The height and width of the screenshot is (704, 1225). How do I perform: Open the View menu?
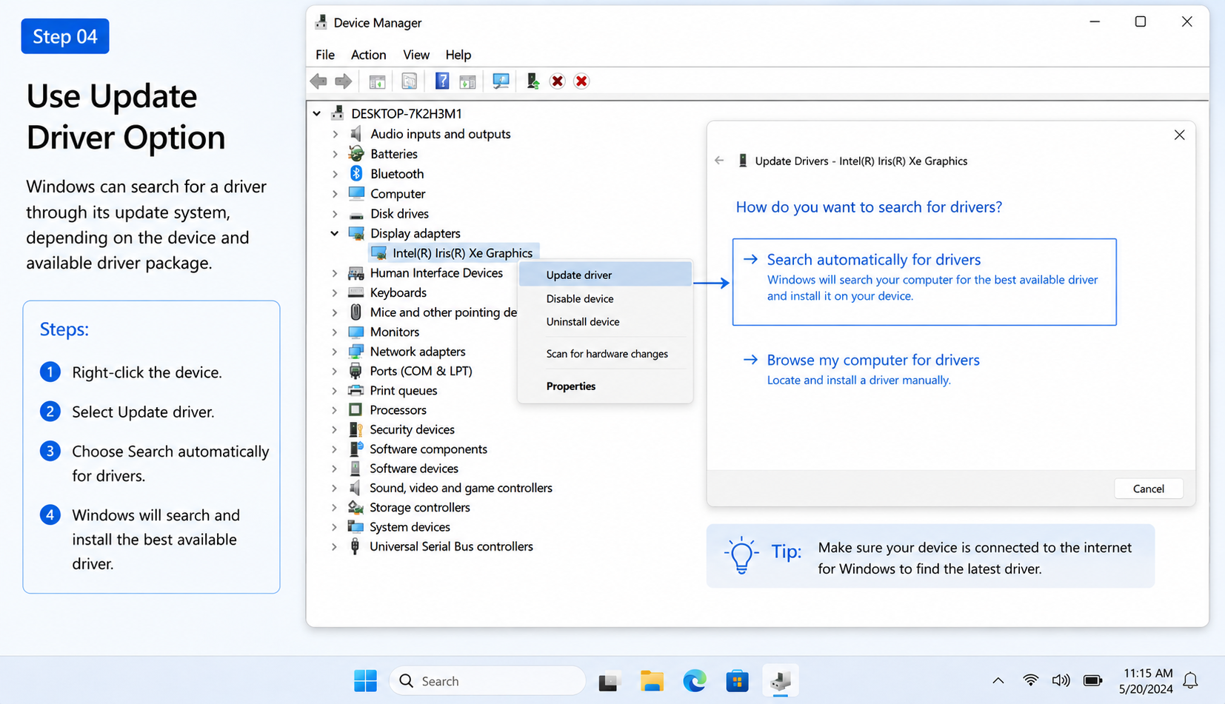(416, 55)
